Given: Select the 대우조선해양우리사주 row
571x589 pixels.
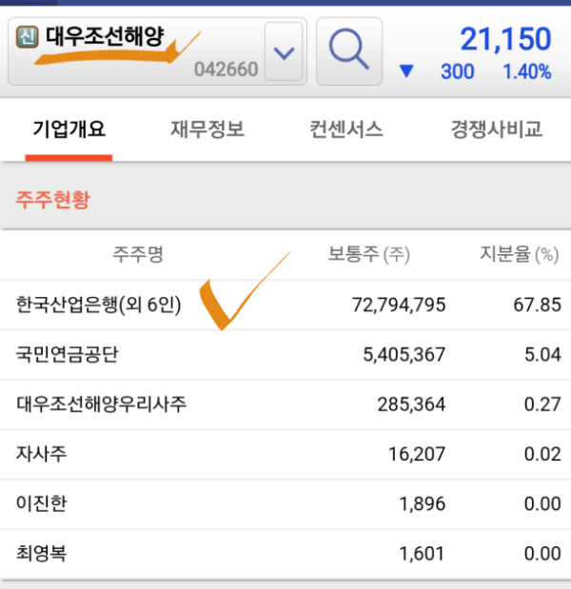Looking at the screenshot, I should [285, 404].
